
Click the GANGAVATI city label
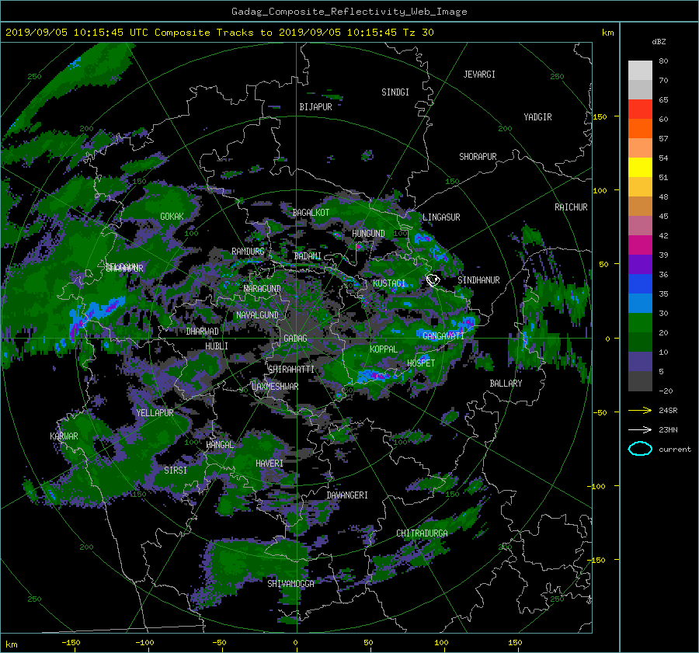(x=443, y=336)
